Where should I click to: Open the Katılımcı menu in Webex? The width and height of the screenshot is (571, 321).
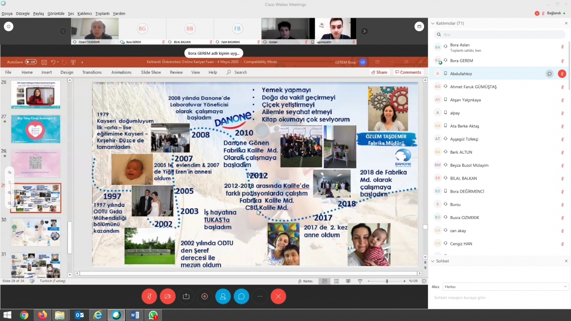84,14
